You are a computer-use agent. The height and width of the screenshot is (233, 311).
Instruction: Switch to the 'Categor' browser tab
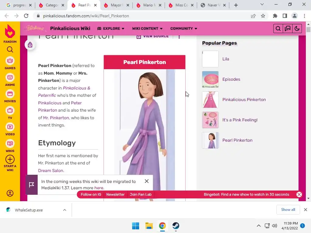(51, 5)
